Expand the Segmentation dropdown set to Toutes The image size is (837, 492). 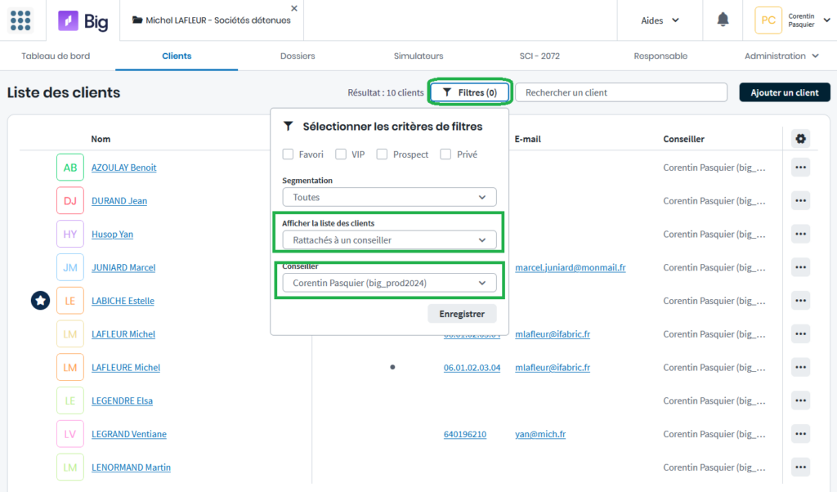[x=389, y=197]
